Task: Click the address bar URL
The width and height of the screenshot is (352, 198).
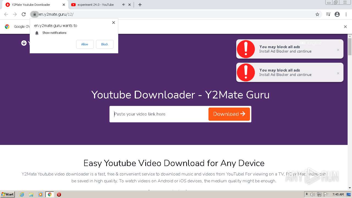Action: (x=56, y=14)
